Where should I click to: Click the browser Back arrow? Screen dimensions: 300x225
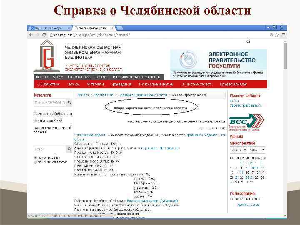pos(31,35)
